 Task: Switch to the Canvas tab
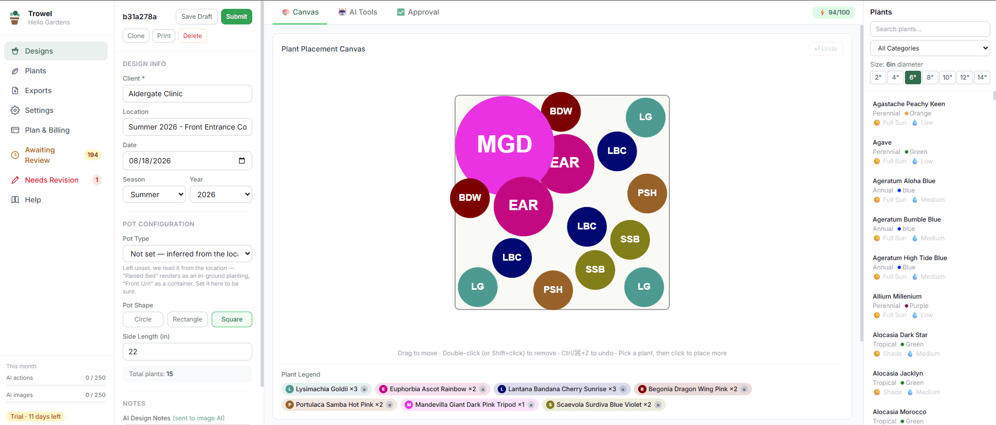(300, 12)
